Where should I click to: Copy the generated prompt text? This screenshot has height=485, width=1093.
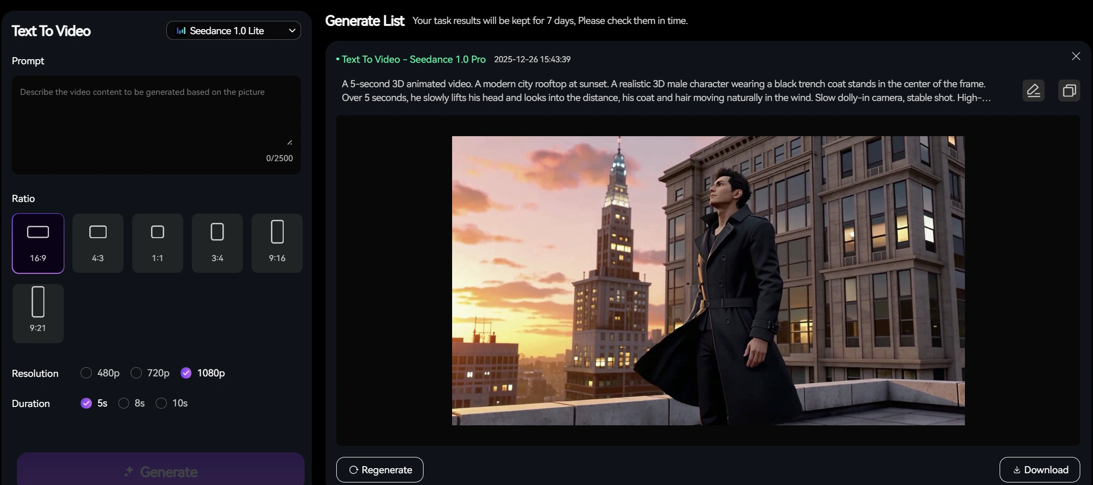point(1069,90)
